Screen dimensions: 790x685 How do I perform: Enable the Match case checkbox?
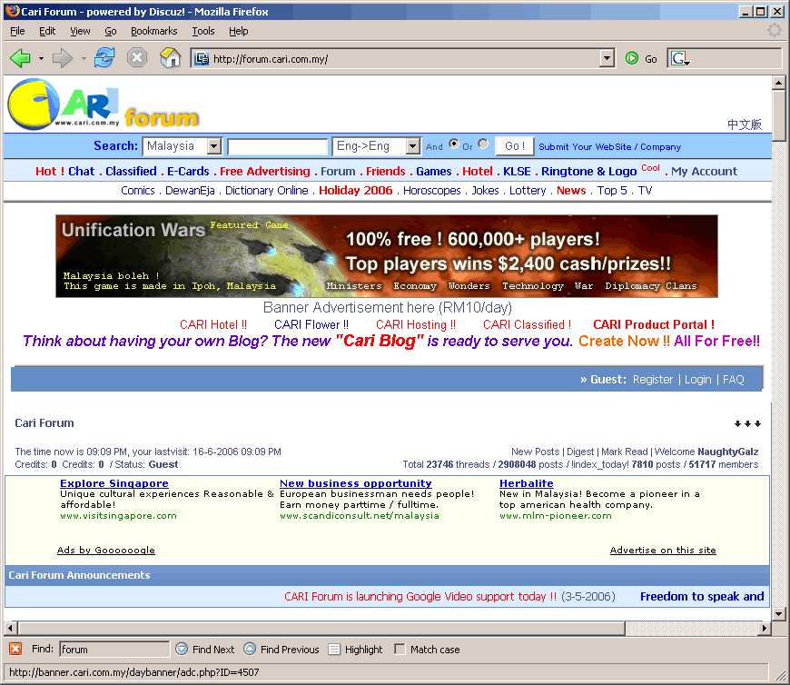[400, 650]
